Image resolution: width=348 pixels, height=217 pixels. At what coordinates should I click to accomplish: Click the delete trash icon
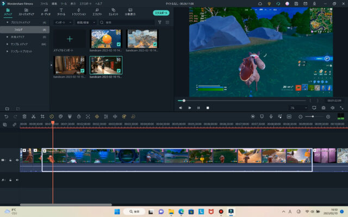(24, 117)
